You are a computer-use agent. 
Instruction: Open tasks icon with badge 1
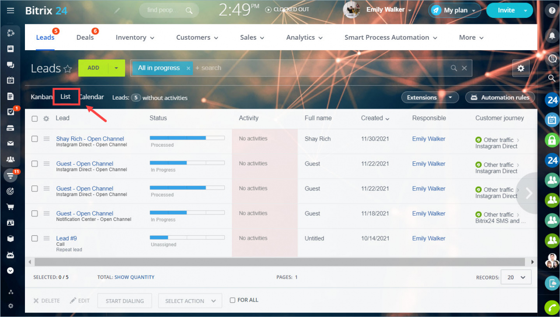click(x=11, y=112)
